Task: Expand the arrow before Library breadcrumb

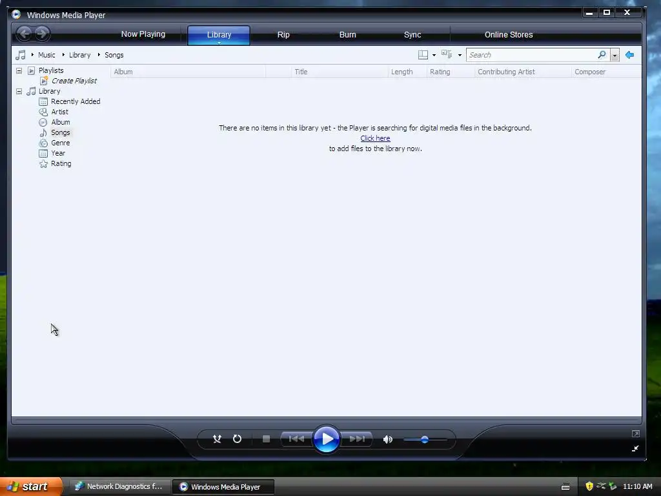Action: coord(63,55)
